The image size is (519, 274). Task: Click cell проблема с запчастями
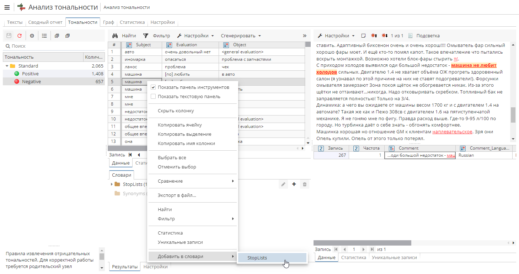(262, 59)
